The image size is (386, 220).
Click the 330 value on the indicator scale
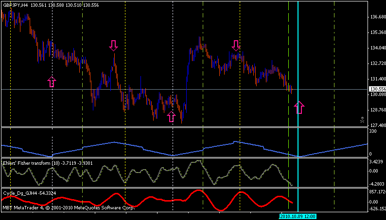coord(373,131)
